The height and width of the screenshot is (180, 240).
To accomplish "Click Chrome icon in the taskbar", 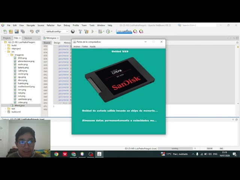I will coord(56,154).
